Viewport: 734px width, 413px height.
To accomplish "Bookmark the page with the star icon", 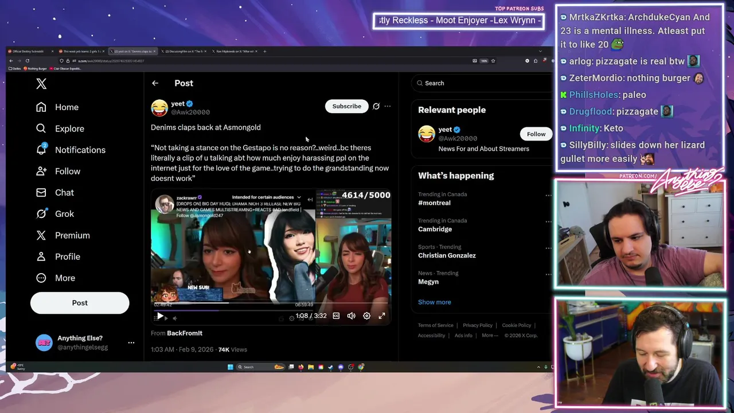I will tap(493, 61).
